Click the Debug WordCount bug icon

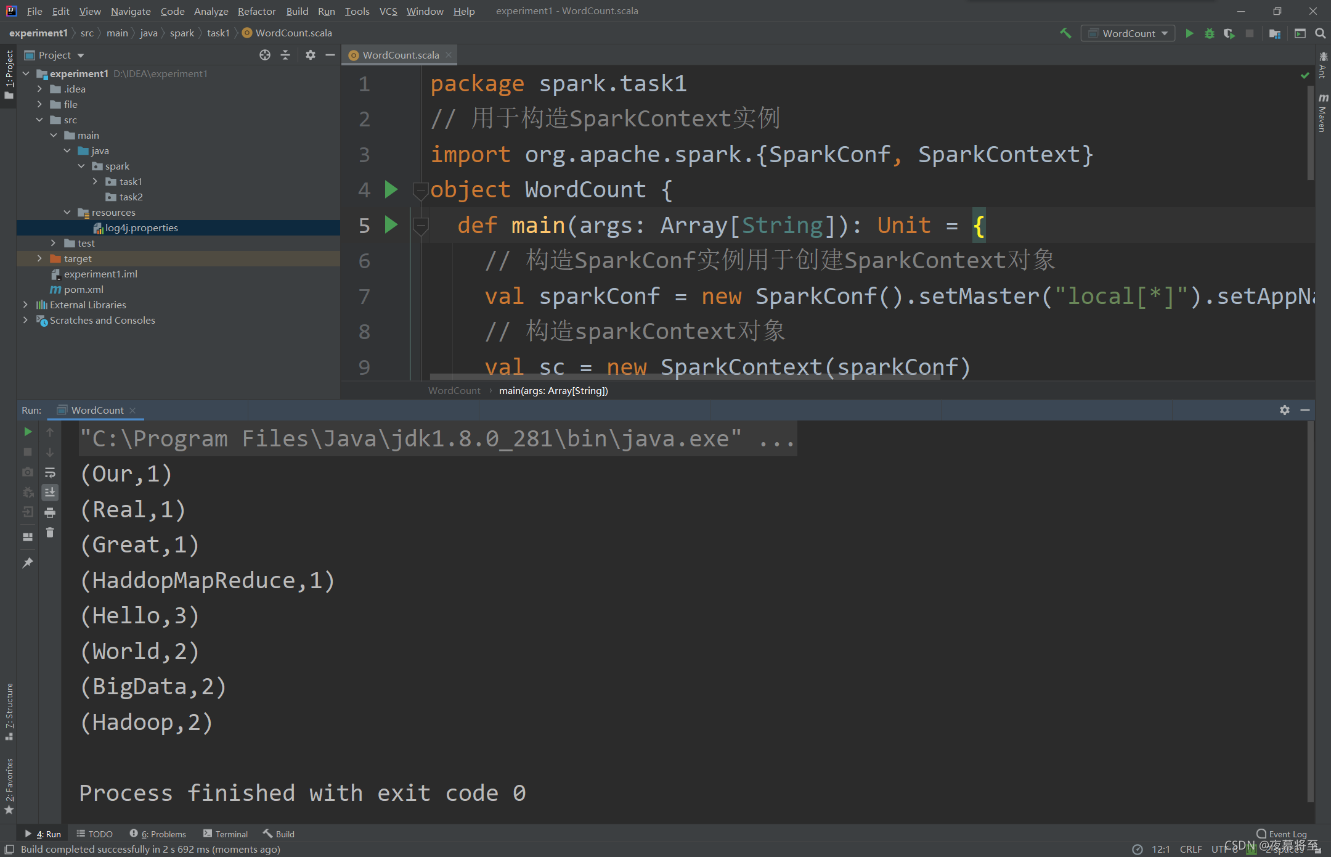tap(1209, 33)
